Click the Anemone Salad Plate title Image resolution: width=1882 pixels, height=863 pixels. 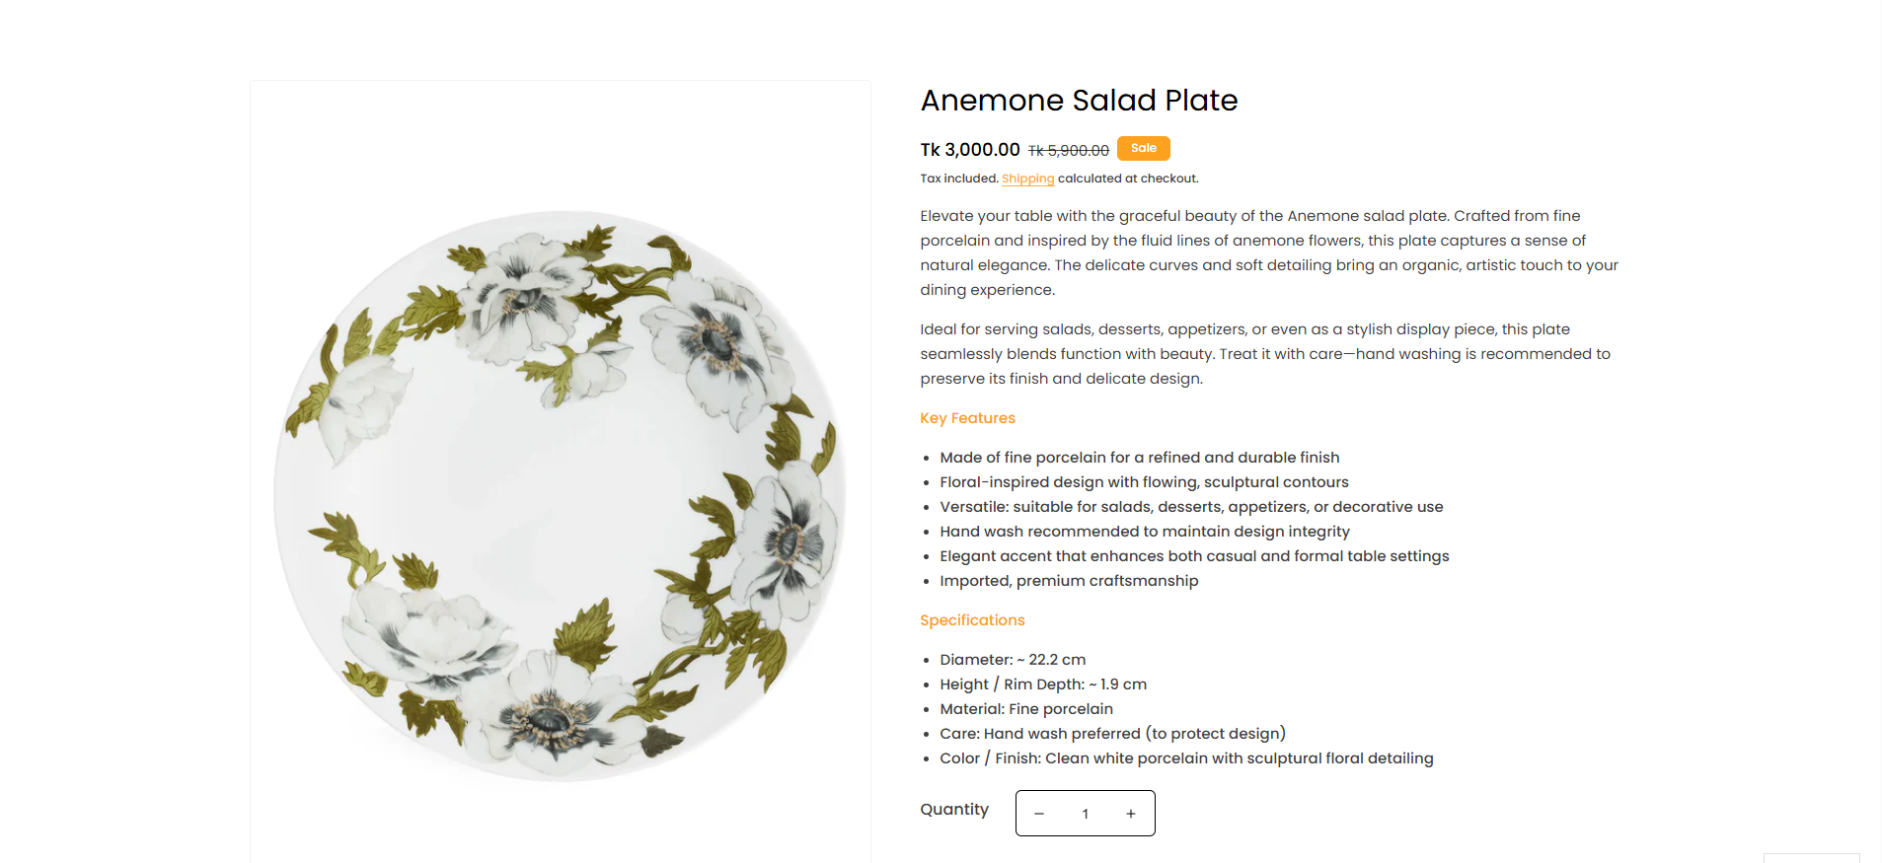point(1079,101)
